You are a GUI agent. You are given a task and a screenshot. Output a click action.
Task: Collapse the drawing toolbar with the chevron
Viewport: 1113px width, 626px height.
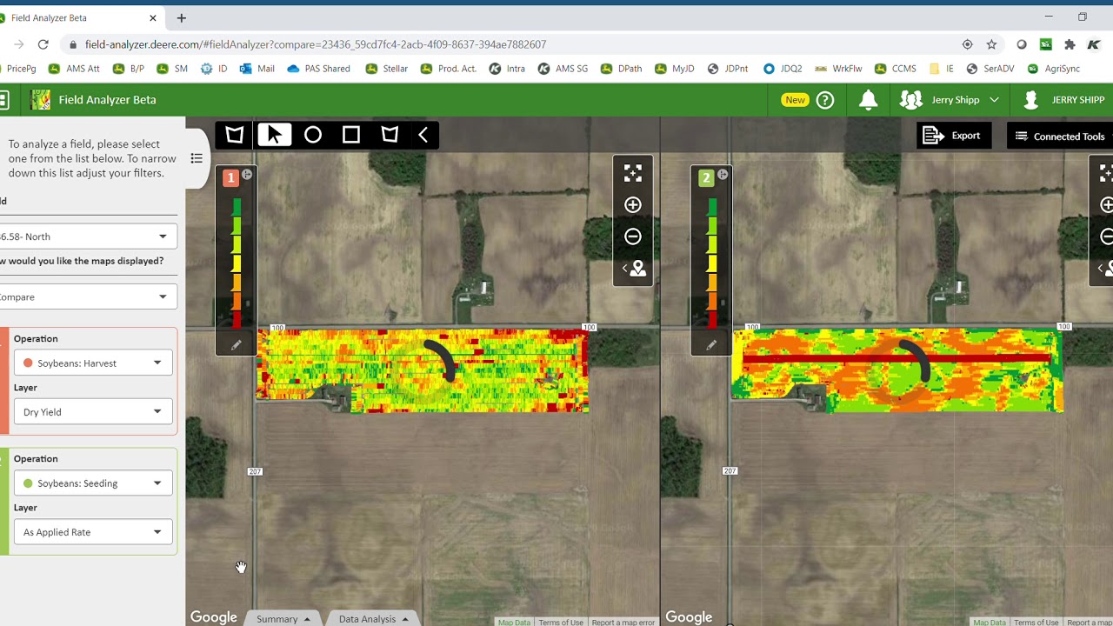[423, 135]
